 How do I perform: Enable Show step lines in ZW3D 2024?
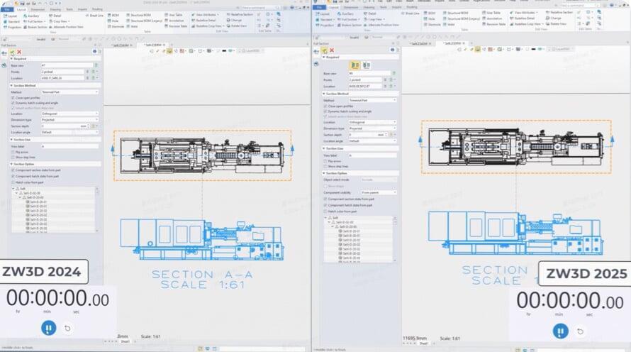(13, 158)
